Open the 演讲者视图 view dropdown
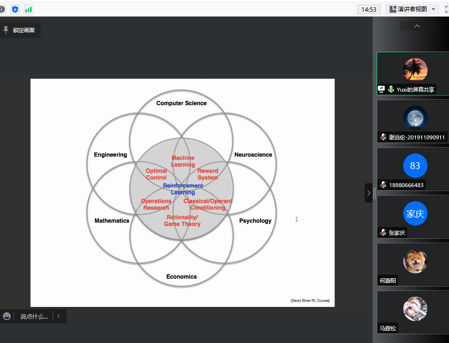The height and width of the screenshot is (343, 449). (412, 9)
